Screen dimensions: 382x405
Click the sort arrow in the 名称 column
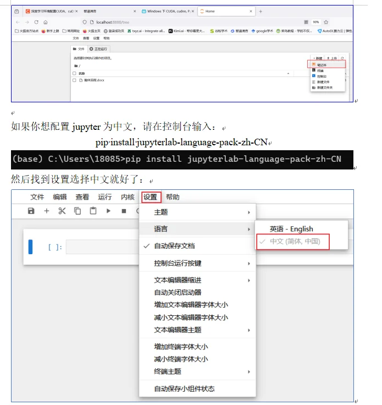pyautogui.click(x=288, y=74)
